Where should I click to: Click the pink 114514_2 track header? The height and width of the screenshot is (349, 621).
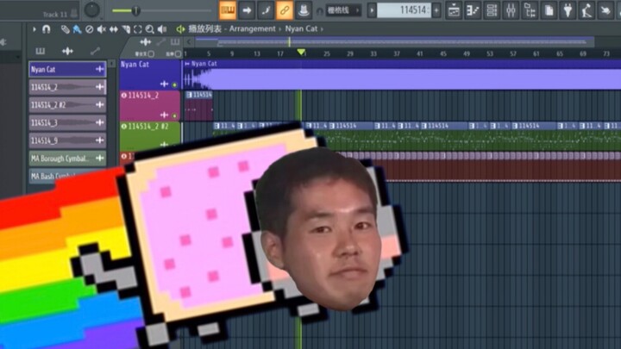pyautogui.click(x=150, y=106)
